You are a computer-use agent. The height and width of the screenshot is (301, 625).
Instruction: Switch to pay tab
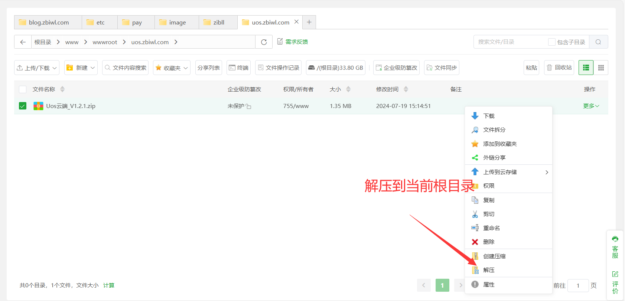click(x=136, y=22)
